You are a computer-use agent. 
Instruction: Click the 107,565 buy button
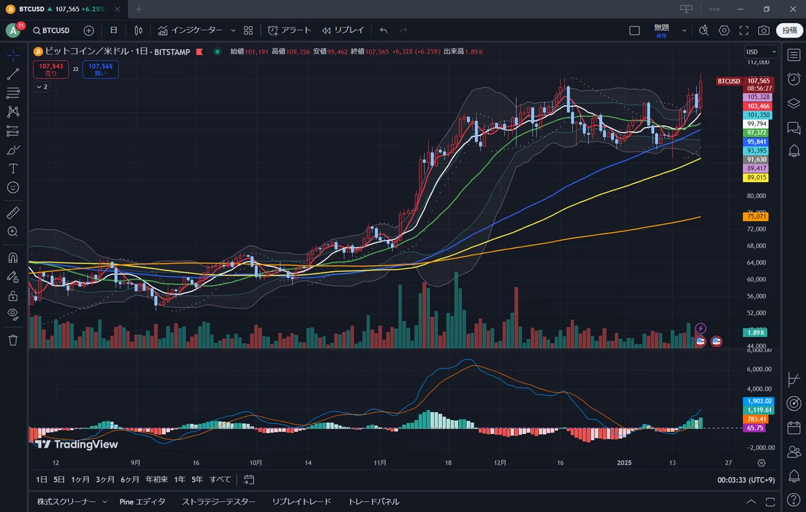(101, 70)
